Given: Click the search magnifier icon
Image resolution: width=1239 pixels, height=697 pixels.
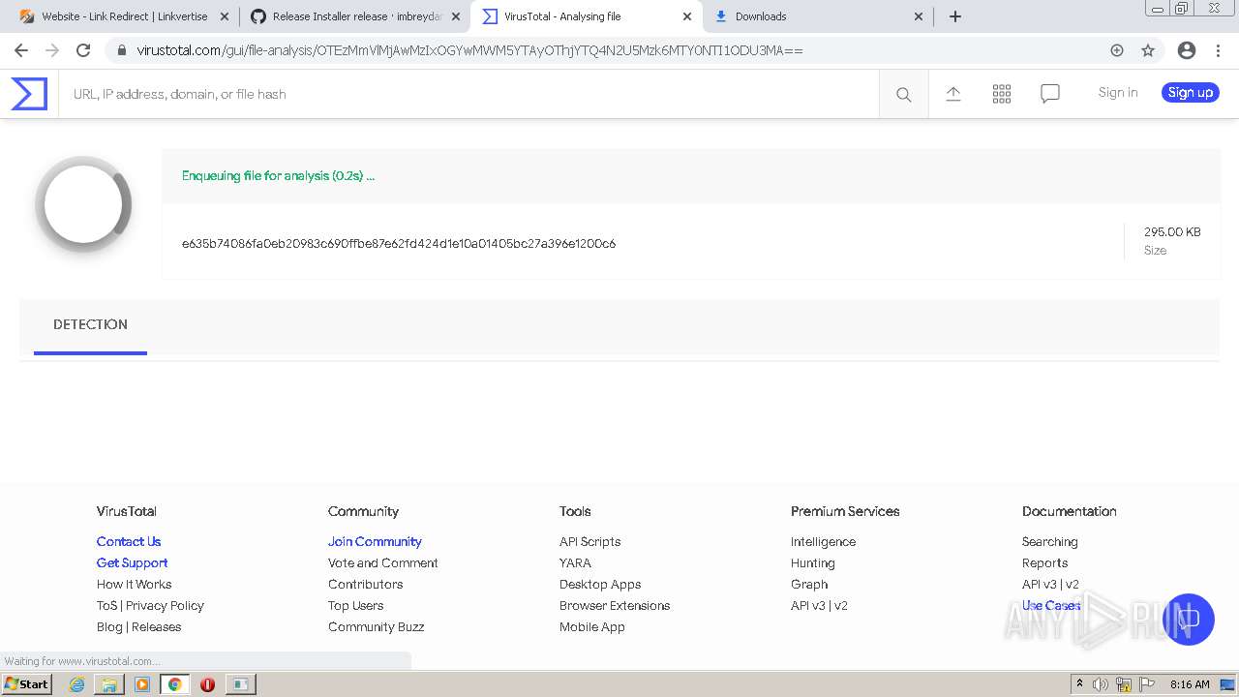Looking at the screenshot, I should [904, 94].
